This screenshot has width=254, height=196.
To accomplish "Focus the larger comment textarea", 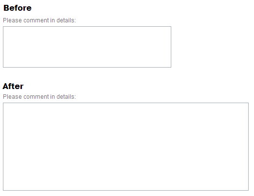I will (126, 146).
